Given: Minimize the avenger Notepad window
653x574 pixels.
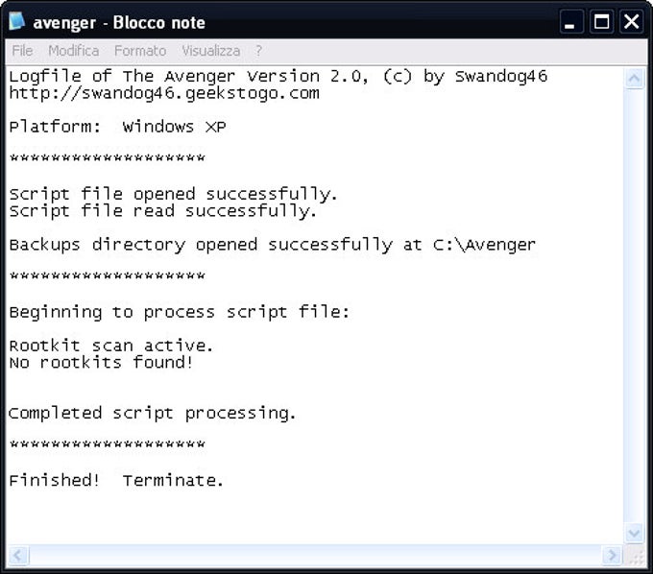Looking at the screenshot, I should pos(571,22).
